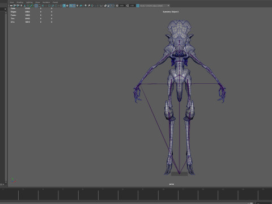
Task: Enable Smooth Shade All display
Action: [x=64, y=6]
